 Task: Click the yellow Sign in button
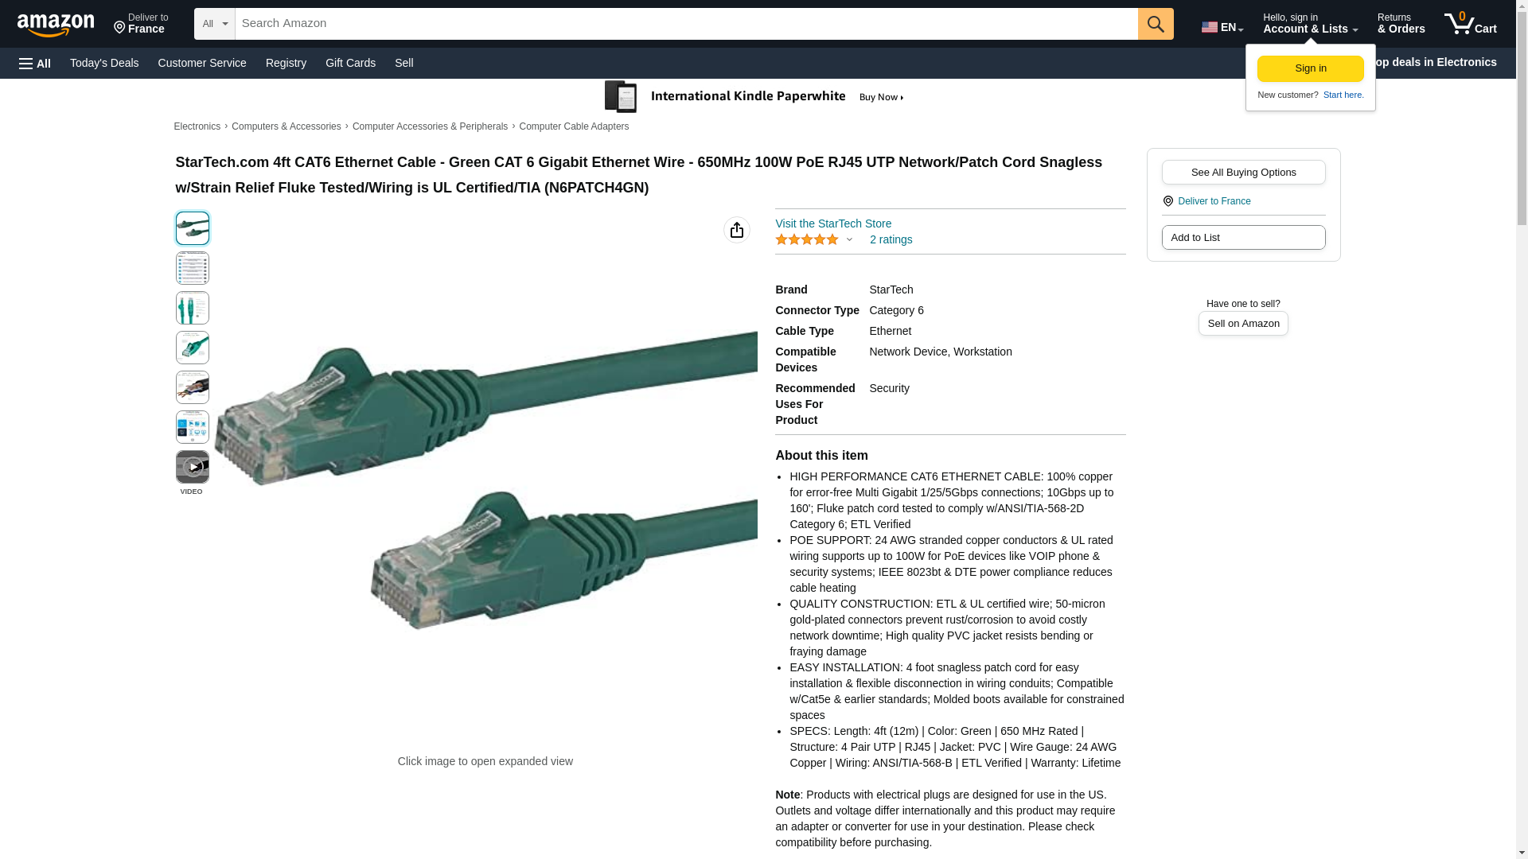point(1311,68)
